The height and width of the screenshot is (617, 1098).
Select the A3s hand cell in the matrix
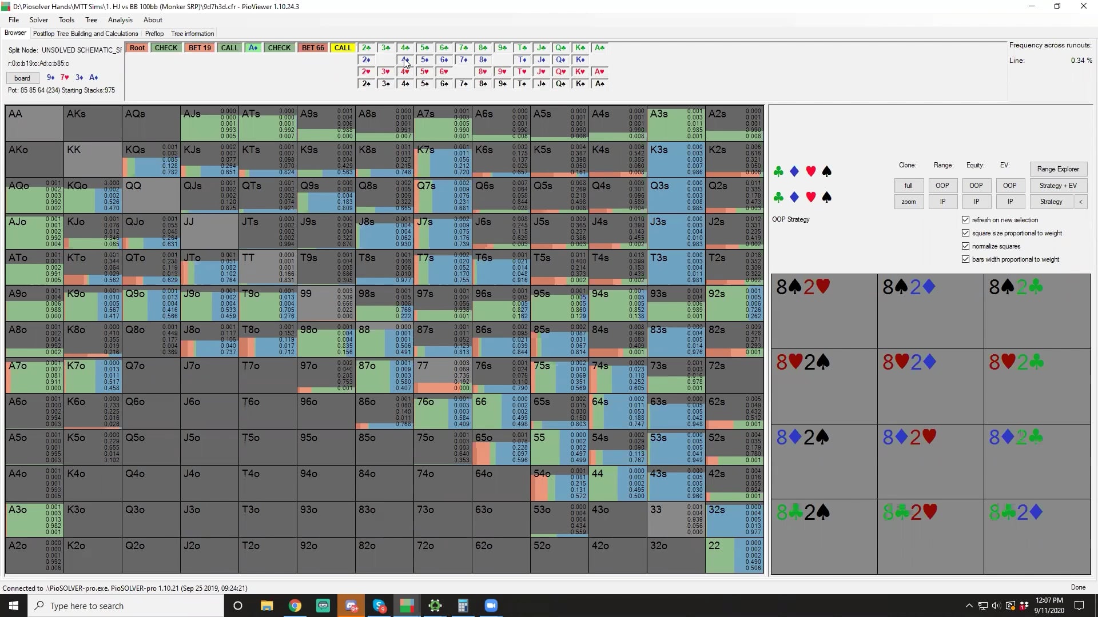pyautogui.click(x=675, y=123)
